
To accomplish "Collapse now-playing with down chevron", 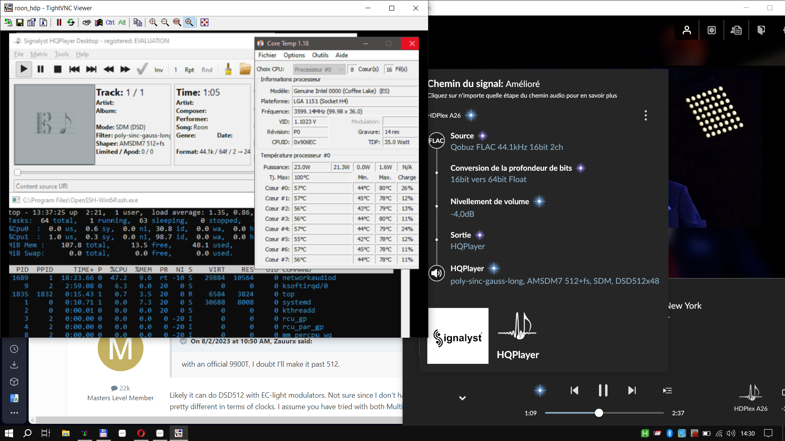I will 462,398.
